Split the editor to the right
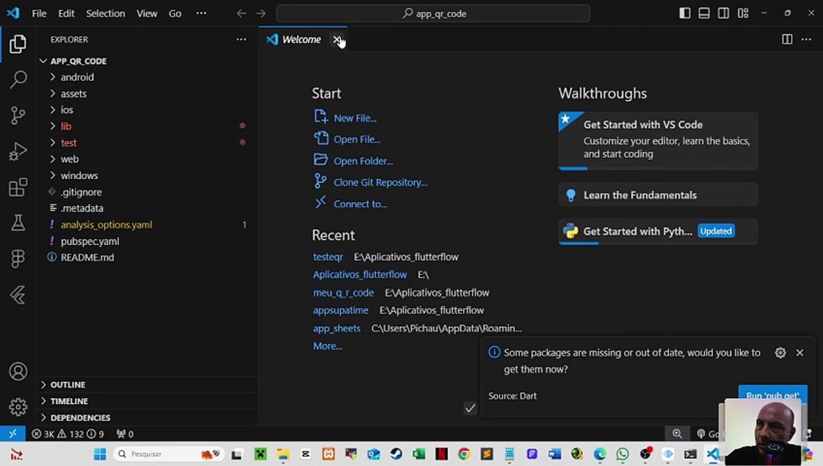 [787, 39]
